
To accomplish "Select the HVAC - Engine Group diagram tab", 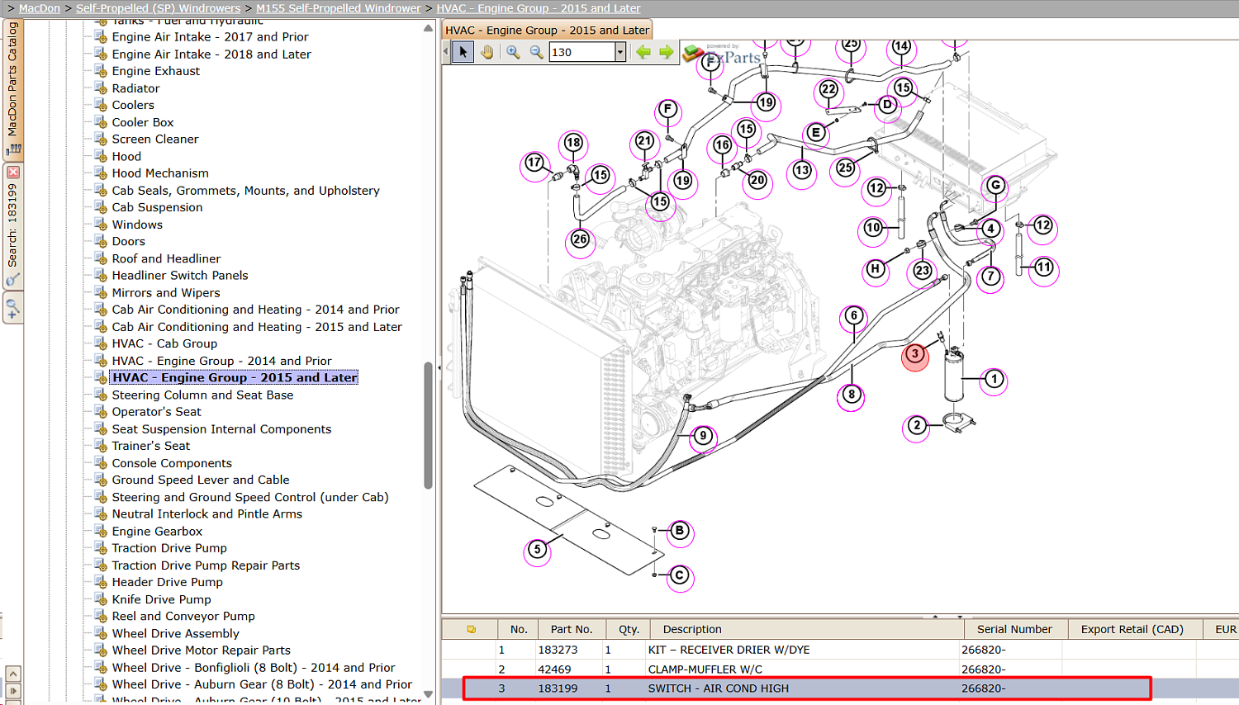I will [x=547, y=30].
